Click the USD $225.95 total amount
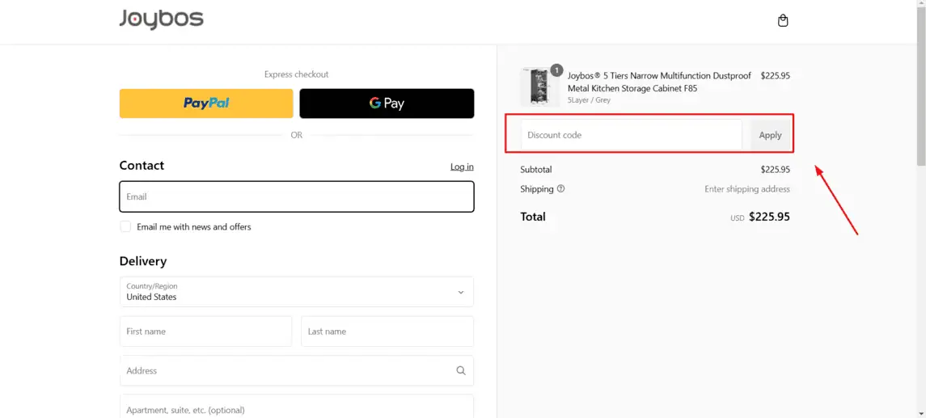Viewport: 926px width, 418px height. click(x=760, y=217)
